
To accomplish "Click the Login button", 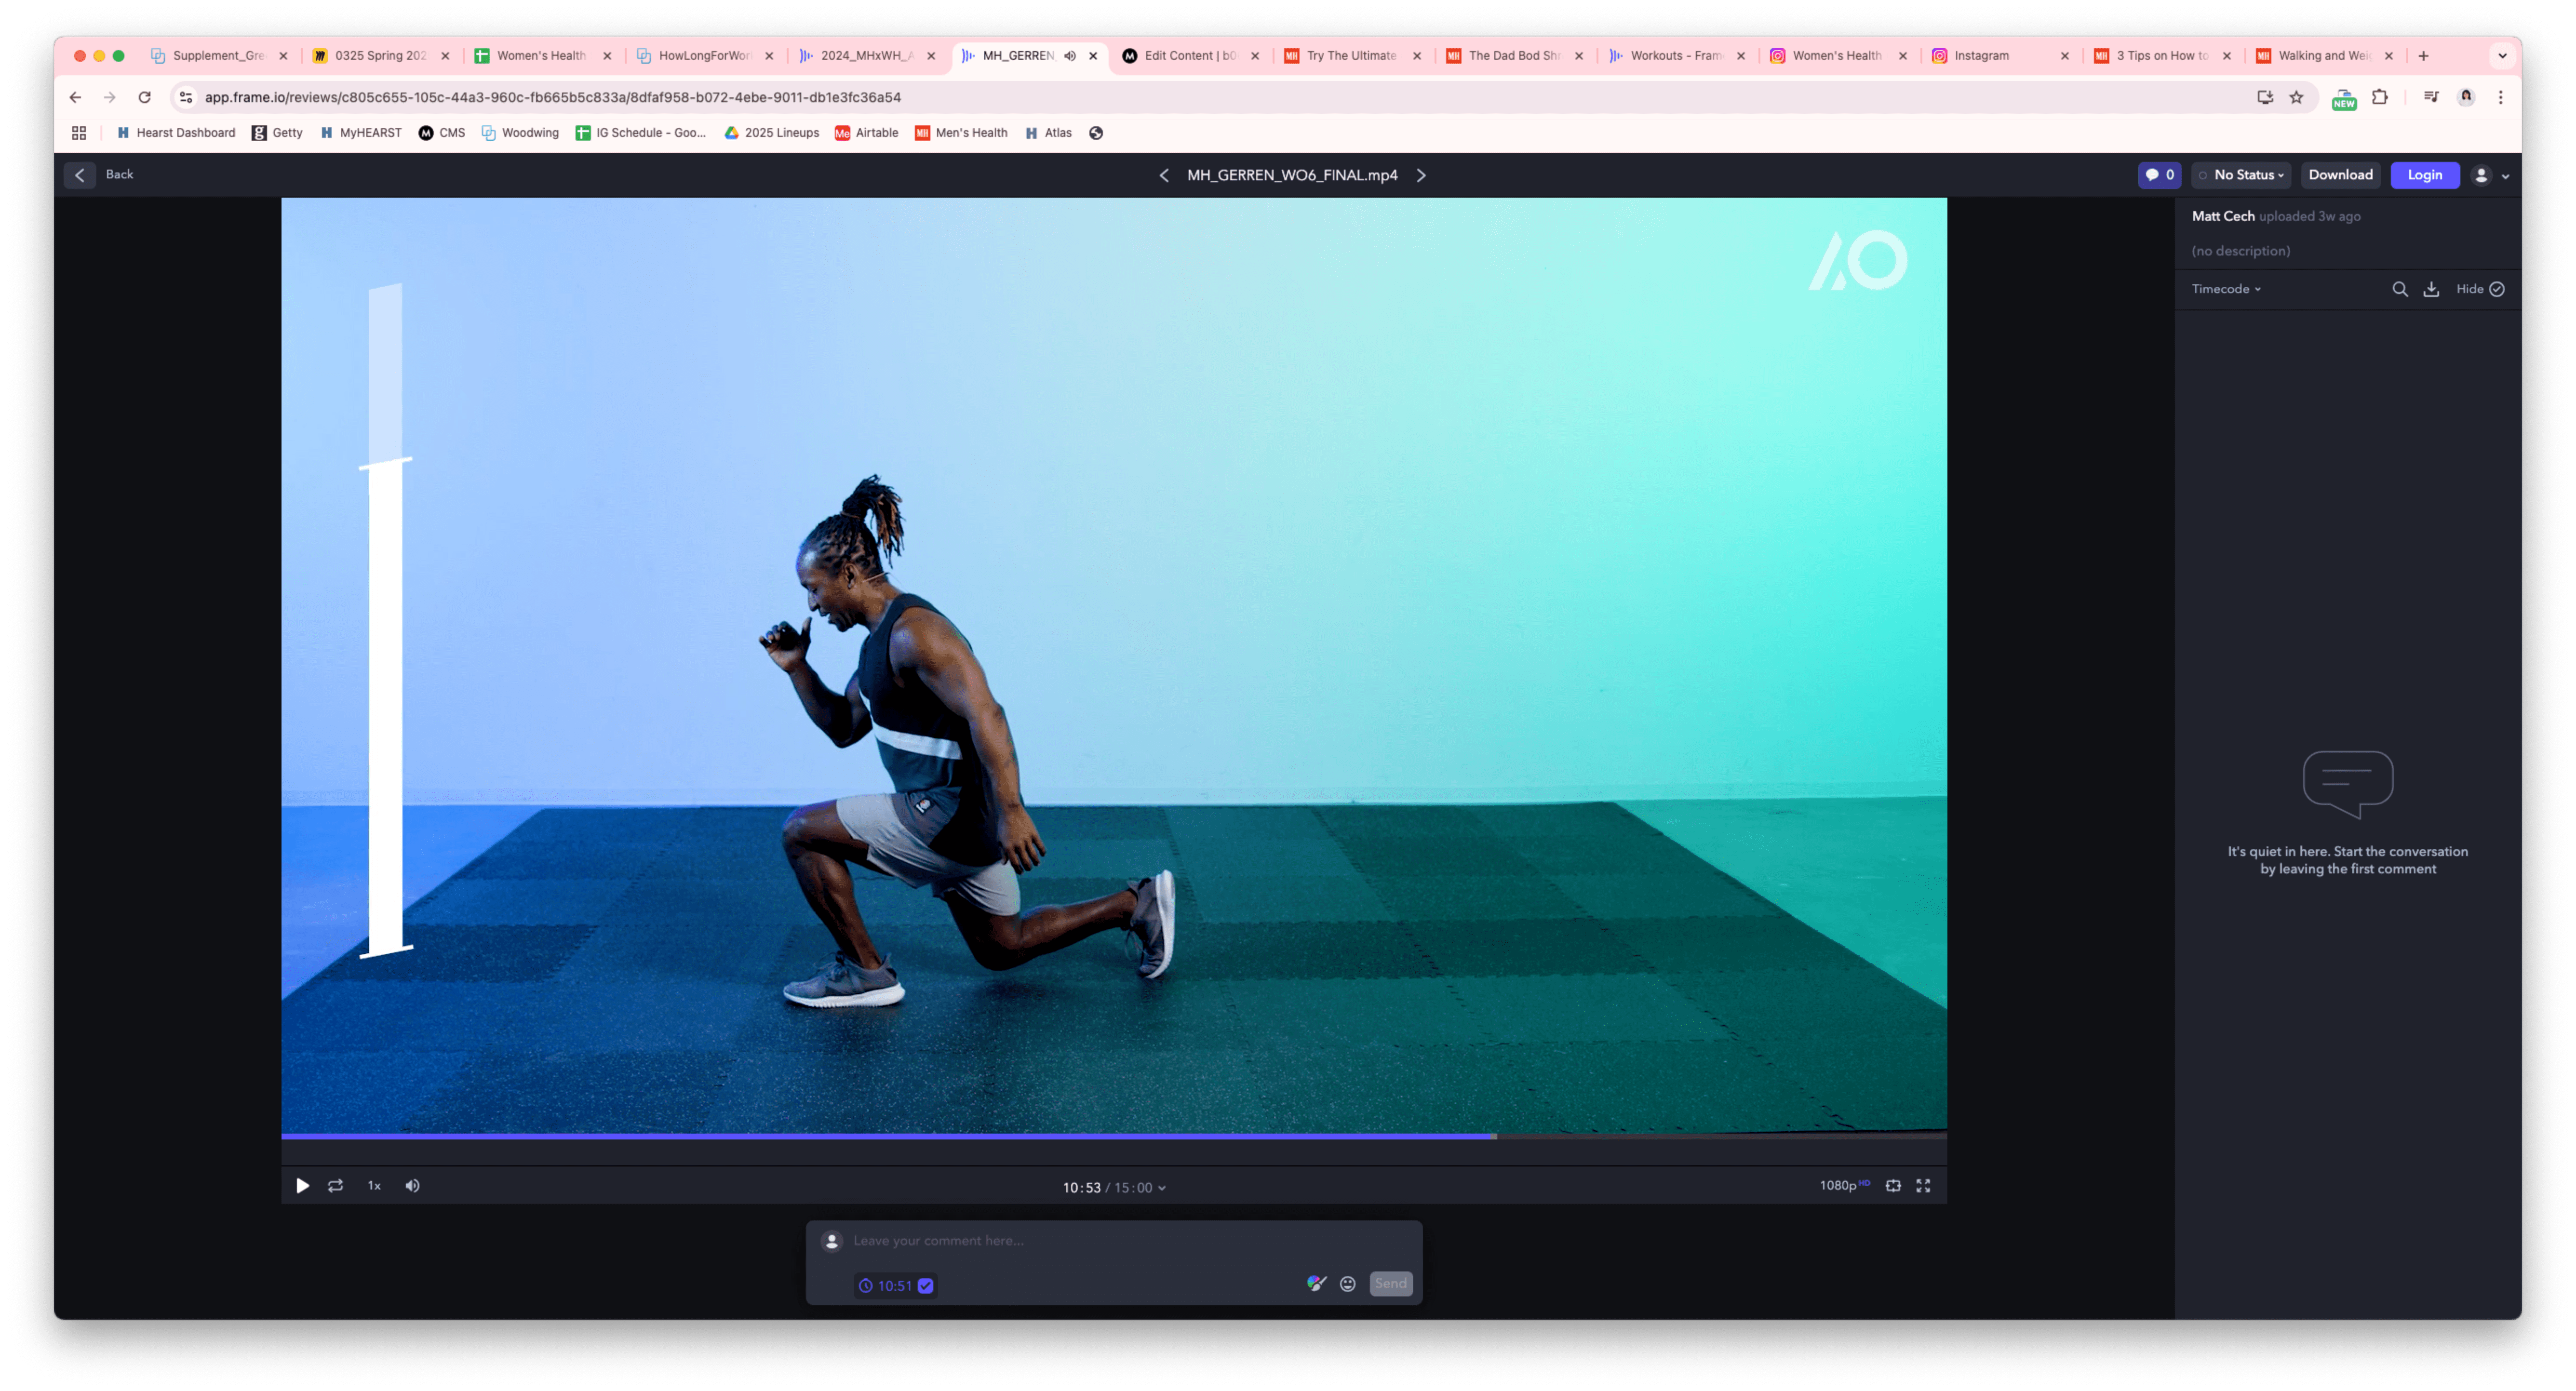I will tap(2424, 175).
